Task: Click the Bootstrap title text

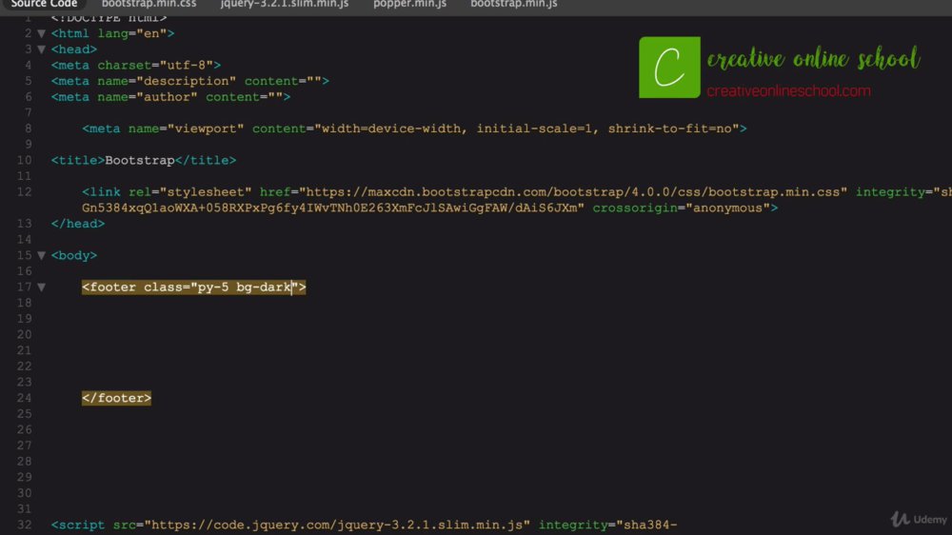Action: 140,160
